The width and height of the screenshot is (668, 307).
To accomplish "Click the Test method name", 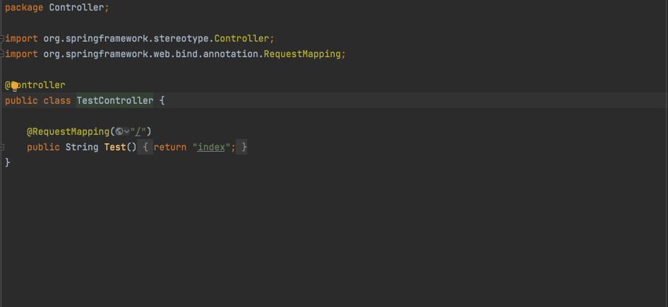I will [115, 148].
